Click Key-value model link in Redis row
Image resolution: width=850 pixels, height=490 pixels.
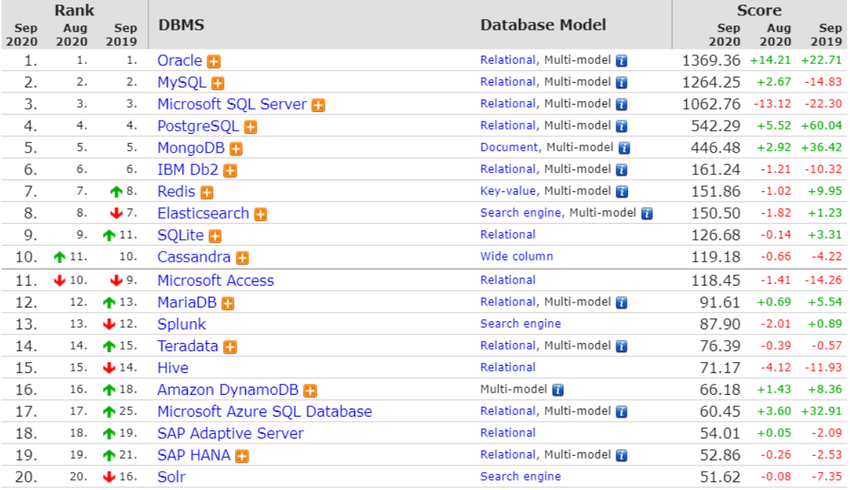508,191
